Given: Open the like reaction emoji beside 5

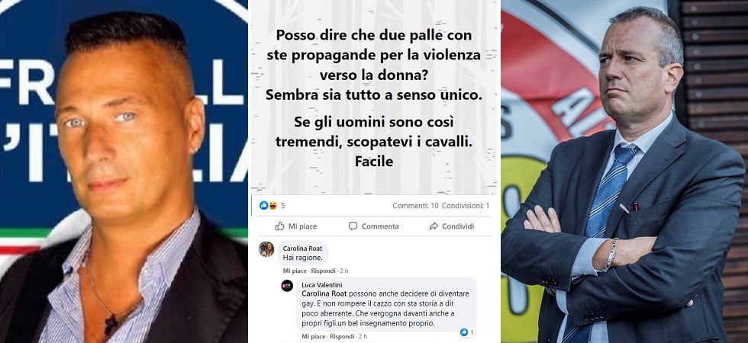Looking at the screenshot, I should pos(263,205).
